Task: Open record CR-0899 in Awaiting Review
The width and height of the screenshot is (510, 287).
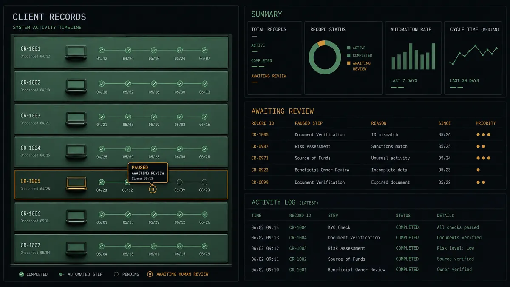Action: pyautogui.click(x=260, y=182)
